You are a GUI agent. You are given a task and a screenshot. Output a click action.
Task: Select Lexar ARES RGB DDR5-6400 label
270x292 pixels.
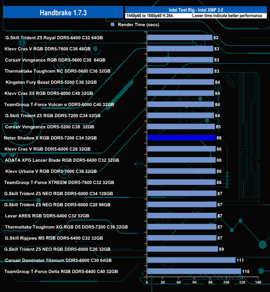47,216
